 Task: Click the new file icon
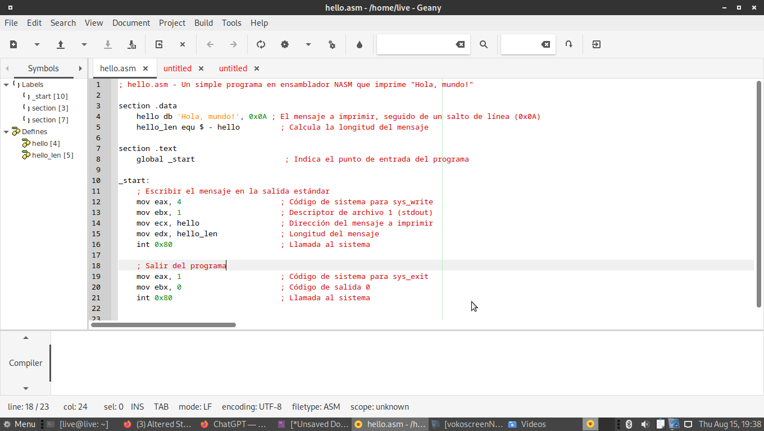click(13, 44)
